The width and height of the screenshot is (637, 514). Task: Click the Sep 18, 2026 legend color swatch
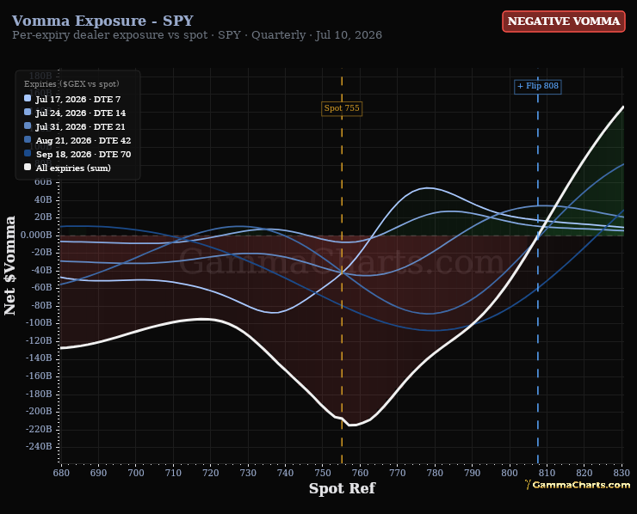28,153
